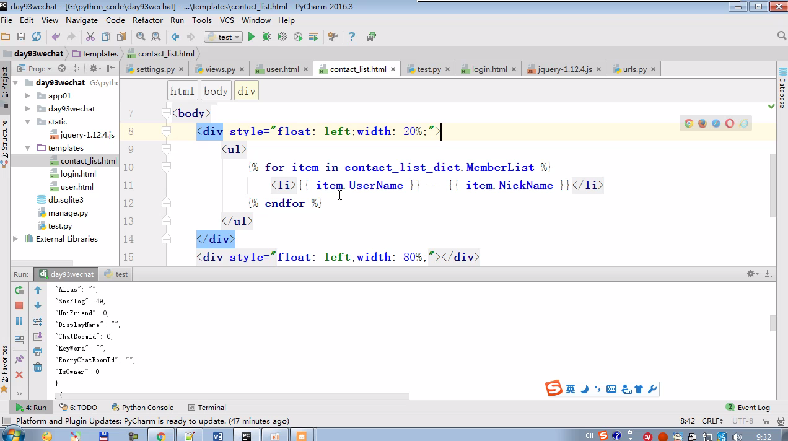The height and width of the screenshot is (441, 788).
Task: Open the Event Log panel
Action: click(748, 408)
